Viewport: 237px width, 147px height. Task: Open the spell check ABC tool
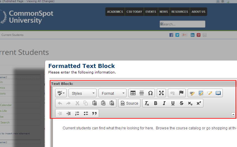tap(61, 93)
